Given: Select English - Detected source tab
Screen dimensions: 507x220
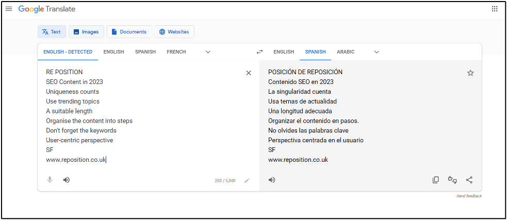Looking at the screenshot, I should (x=68, y=52).
